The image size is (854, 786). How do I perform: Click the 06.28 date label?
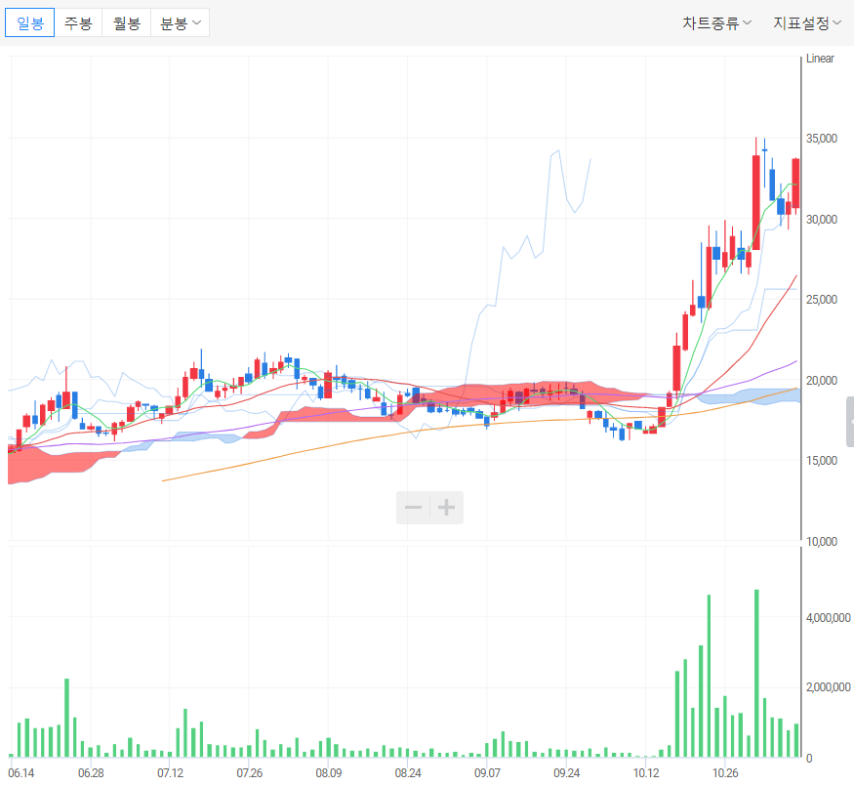tap(91, 773)
